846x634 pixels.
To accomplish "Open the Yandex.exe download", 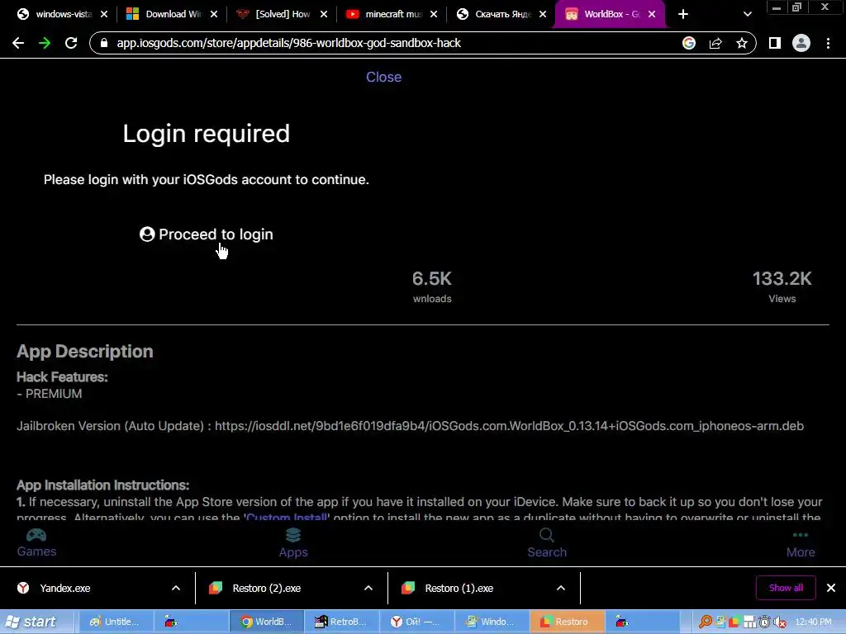I will (64, 588).
